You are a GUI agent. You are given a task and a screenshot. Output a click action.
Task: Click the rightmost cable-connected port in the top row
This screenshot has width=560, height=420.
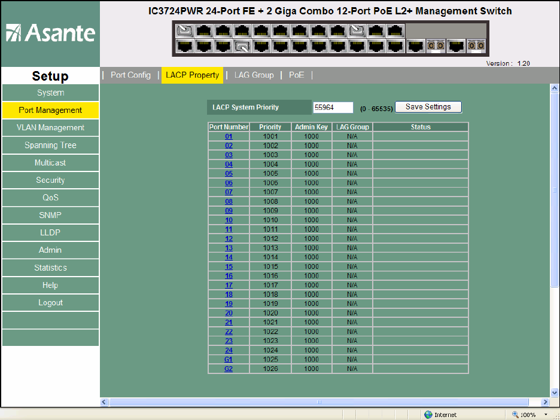pyautogui.click(x=357, y=30)
